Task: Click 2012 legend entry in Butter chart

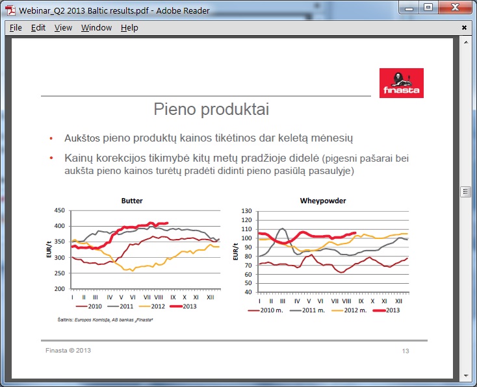Action: point(152,306)
